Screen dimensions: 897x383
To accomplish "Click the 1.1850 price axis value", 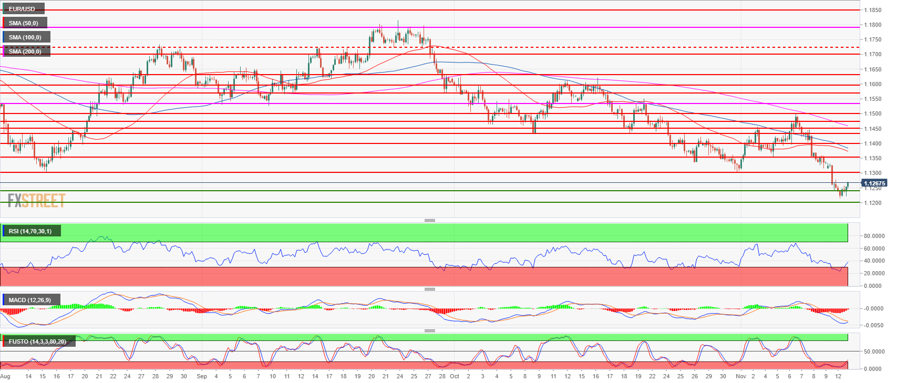I will [x=873, y=10].
